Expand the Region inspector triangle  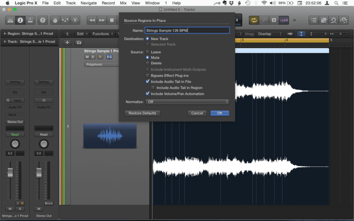point(5,33)
